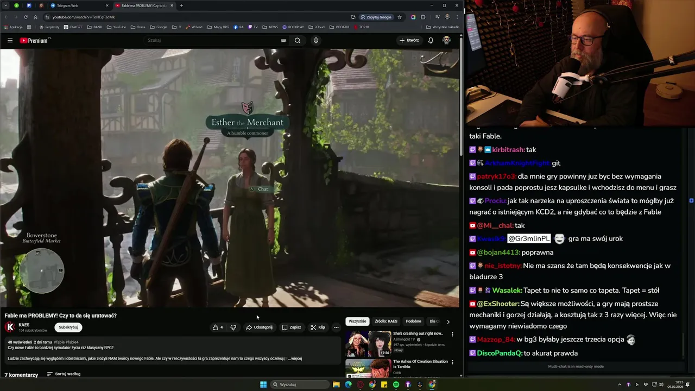This screenshot has width=695, height=391.
Task: Click the Zapisz save button
Action: click(292, 327)
